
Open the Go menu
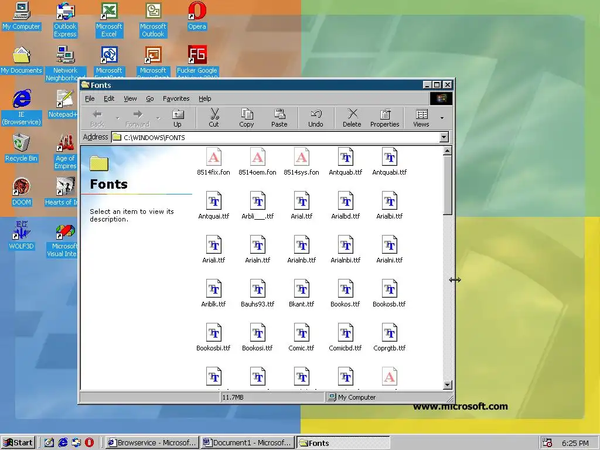pos(150,98)
